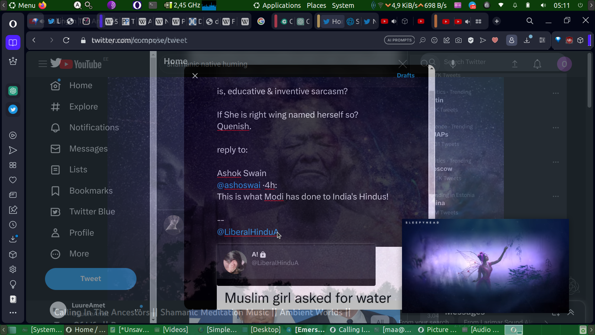595x335 pixels.
Task: Open the Easy Setup sliders icon
Action: point(542,40)
